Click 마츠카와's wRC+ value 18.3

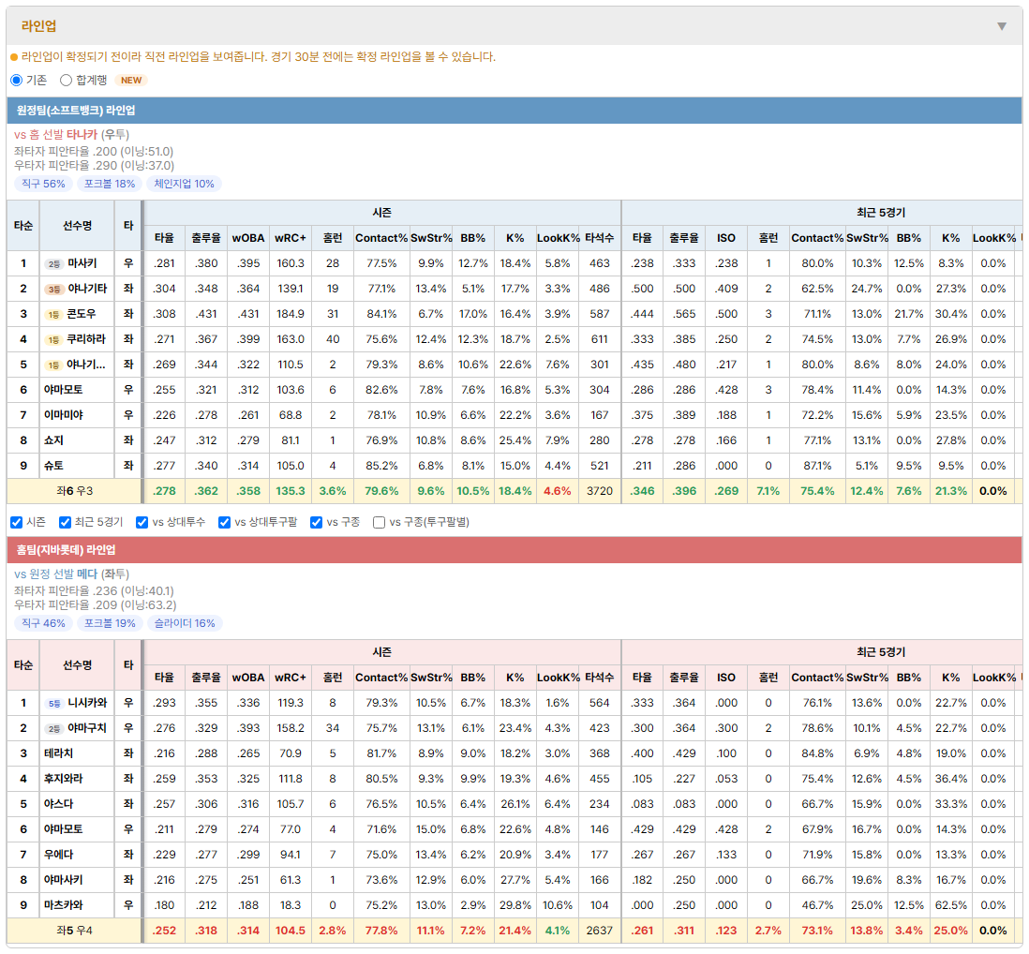click(291, 905)
